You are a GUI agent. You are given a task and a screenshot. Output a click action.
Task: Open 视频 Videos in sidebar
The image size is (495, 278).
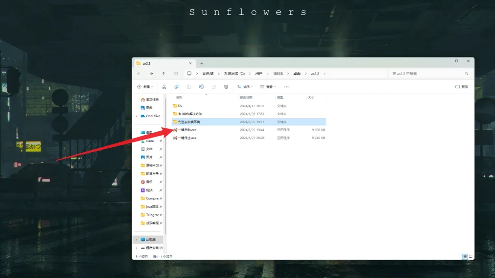click(x=147, y=190)
